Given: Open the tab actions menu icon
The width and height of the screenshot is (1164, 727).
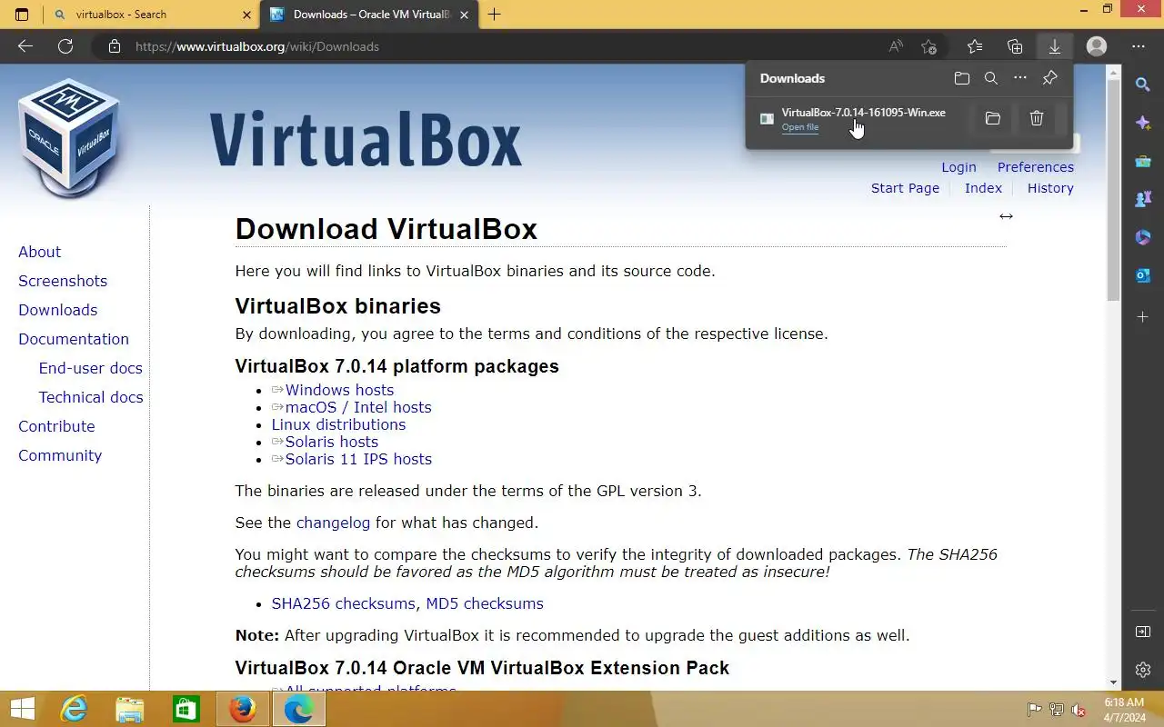Looking at the screenshot, I should click(22, 15).
